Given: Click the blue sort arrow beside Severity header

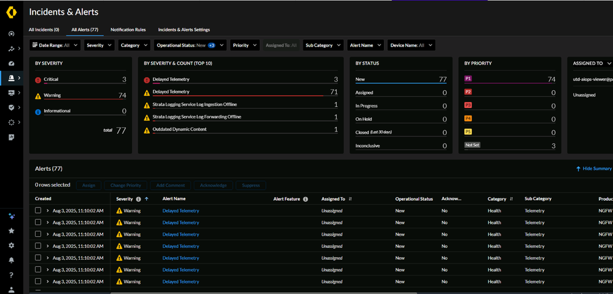Looking at the screenshot, I should tap(147, 199).
